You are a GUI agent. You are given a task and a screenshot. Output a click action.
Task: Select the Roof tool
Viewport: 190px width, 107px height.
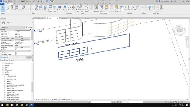click(36, 8)
